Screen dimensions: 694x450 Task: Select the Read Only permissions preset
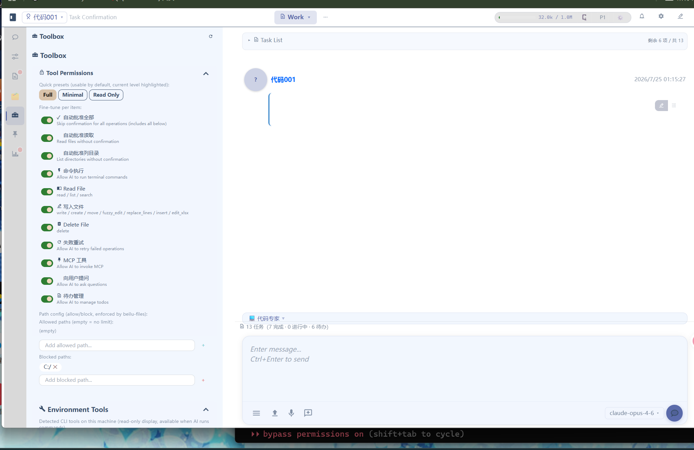pos(106,95)
